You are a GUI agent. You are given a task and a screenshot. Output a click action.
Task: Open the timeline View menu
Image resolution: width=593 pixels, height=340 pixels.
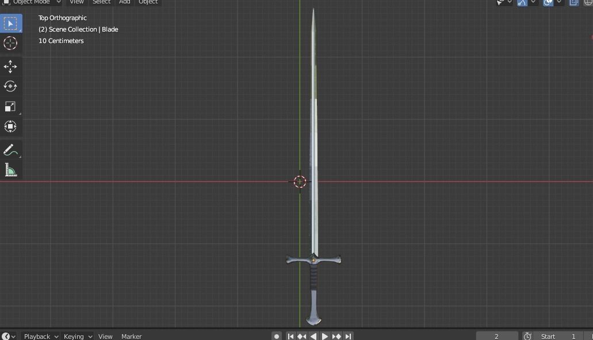105,336
